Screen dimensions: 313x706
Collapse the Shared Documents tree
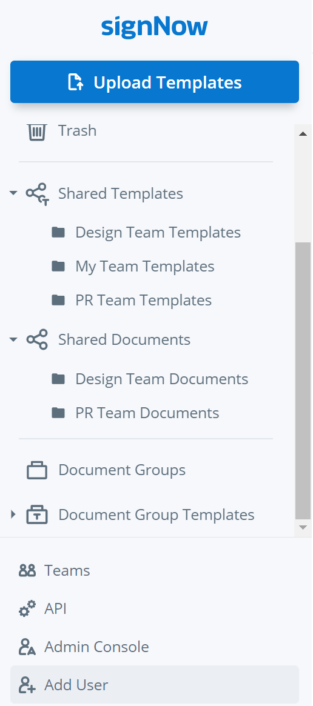[13, 339]
